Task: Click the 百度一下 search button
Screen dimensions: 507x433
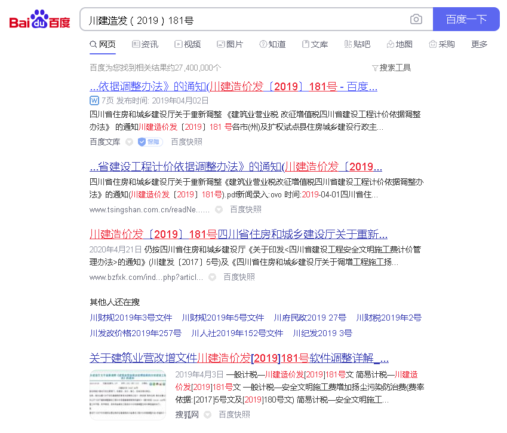Action: coord(466,19)
